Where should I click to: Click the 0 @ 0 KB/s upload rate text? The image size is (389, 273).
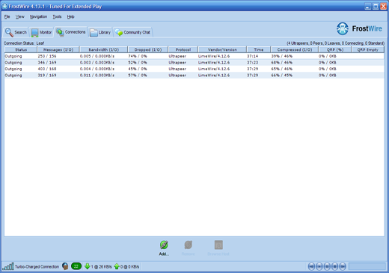pos(129,266)
